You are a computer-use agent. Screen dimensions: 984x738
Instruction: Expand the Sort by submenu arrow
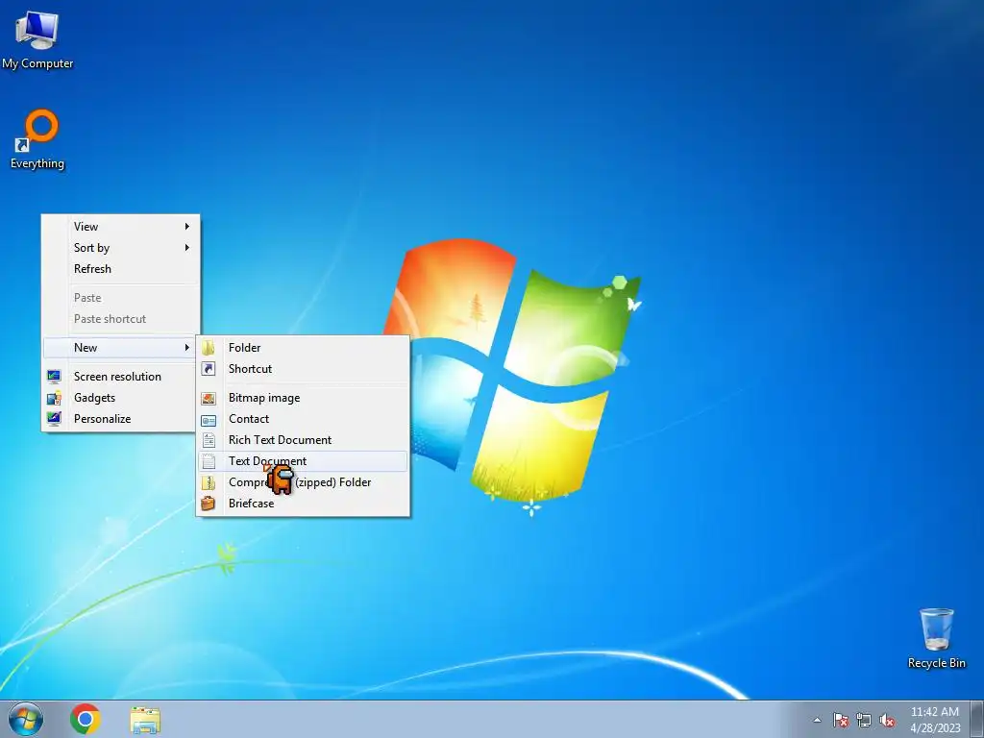pyautogui.click(x=187, y=248)
